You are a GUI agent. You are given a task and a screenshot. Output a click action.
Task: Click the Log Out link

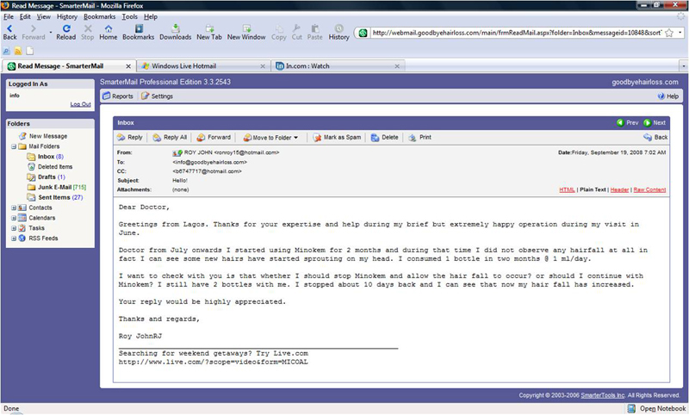click(x=80, y=104)
